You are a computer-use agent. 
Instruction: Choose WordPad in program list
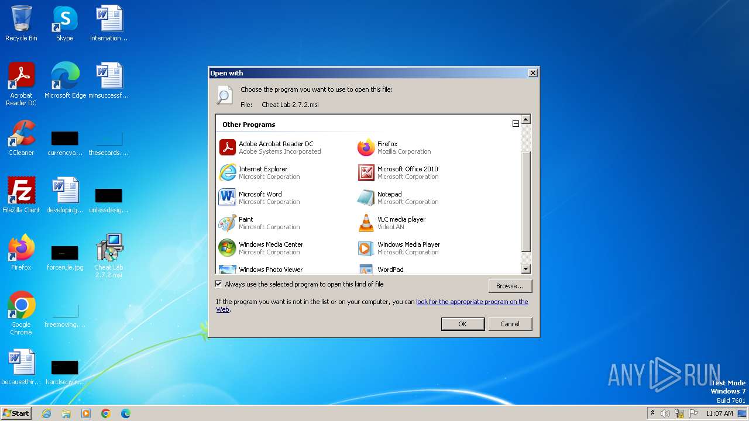tap(381, 269)
